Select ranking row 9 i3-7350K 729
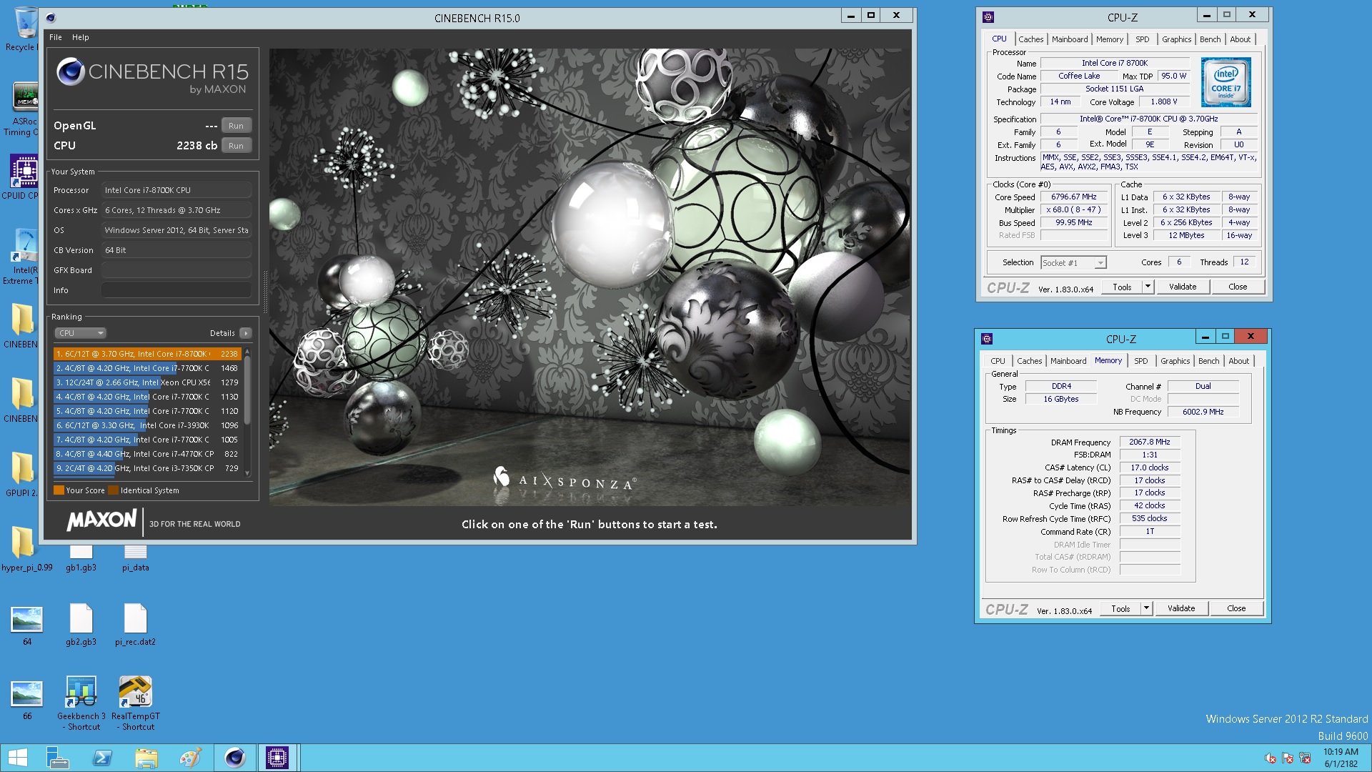 coord(147,468)
